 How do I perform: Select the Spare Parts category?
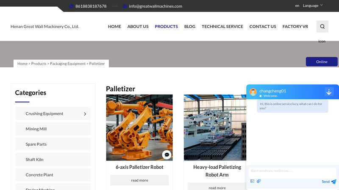pyautogui.click(x=53, y=144)
